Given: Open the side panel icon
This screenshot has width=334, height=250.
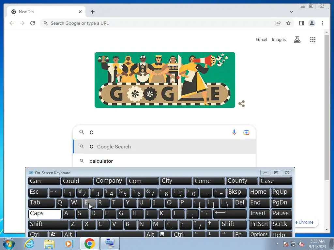Looking at the screenshot, I should (x=301, y=23).
